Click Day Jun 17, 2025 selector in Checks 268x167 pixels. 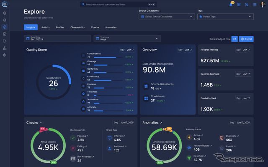[124, 123]
